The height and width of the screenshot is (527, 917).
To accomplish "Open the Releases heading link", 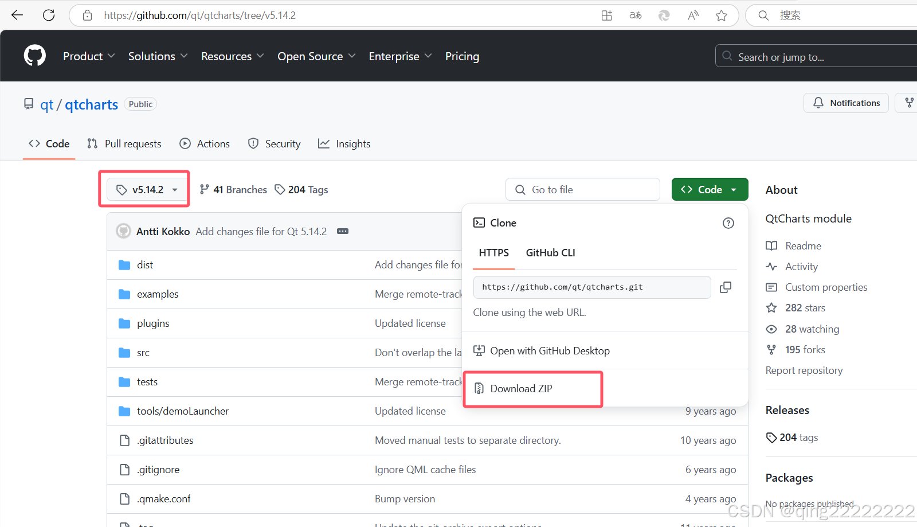I will click(787, 411).
